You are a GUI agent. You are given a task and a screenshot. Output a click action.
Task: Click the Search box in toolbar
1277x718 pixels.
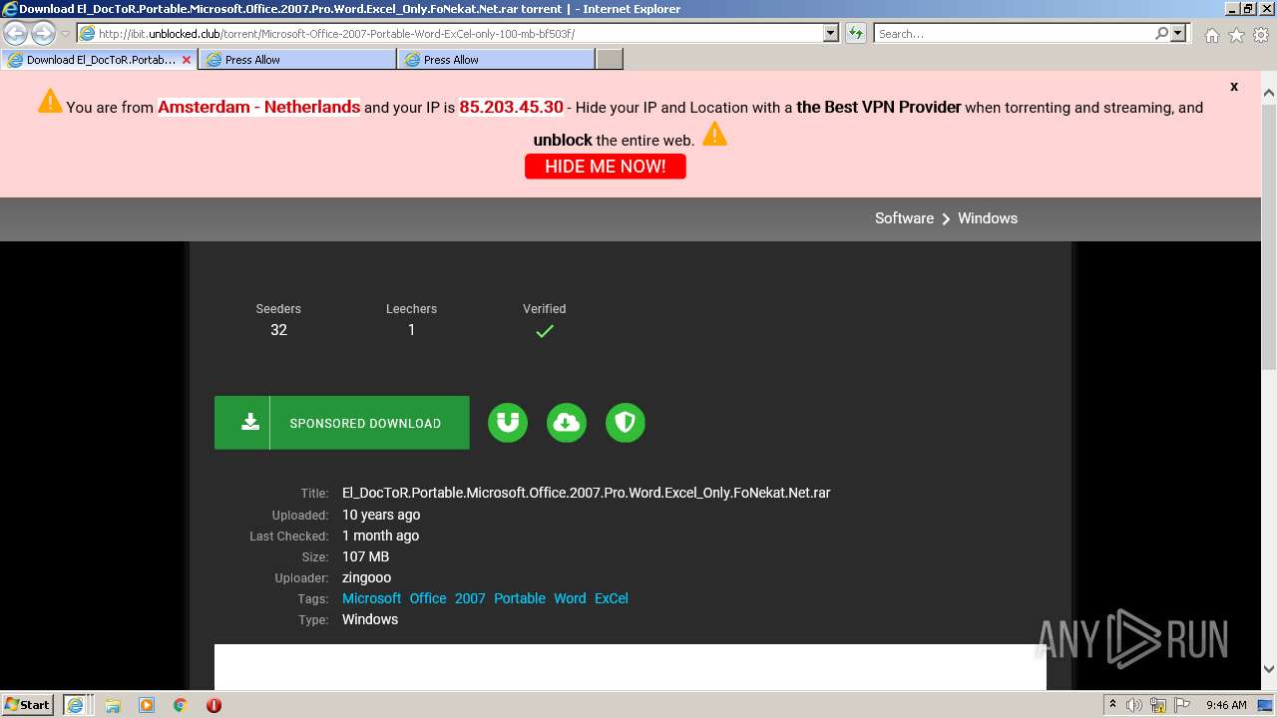(x=1014, y=33)
